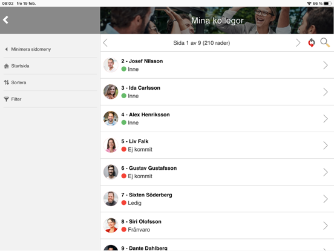The height and width of the screenshot is (251, 334).
Task: Click the battery indicator icon
Action: tap(327, 4)
